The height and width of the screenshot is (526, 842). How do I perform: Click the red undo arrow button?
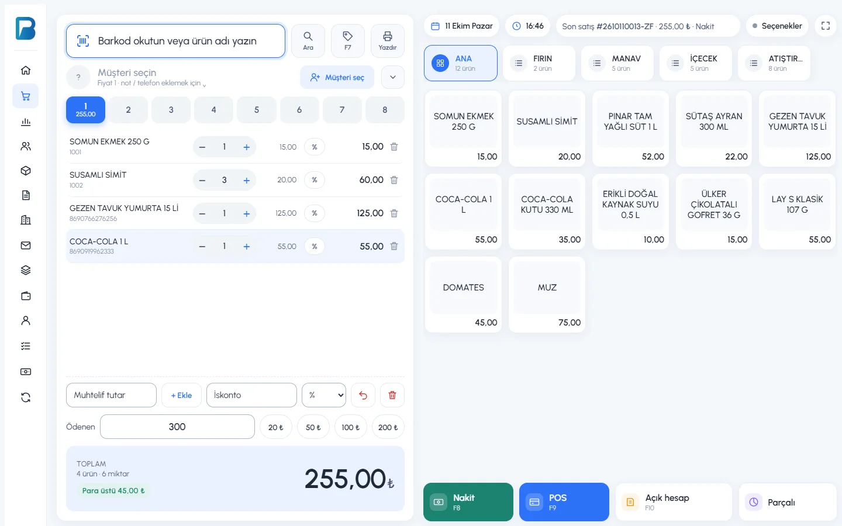pyautogui.click(x=363, y=395)
